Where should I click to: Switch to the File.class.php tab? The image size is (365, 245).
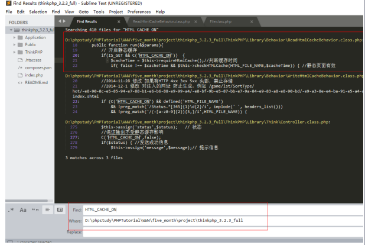coord(220,21)
